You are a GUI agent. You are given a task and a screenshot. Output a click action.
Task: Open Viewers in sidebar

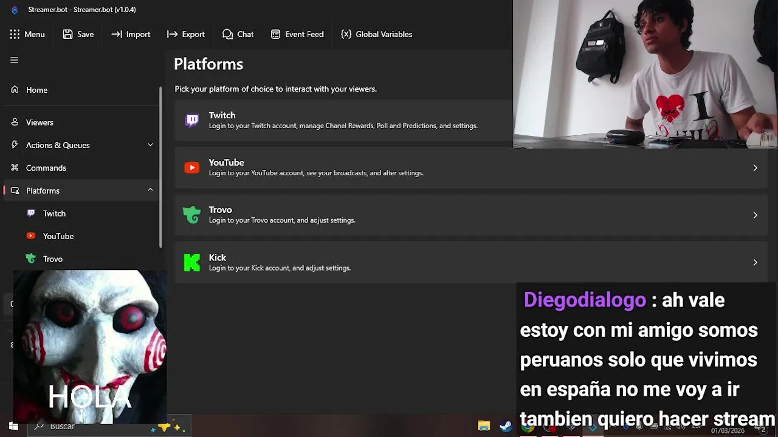pyautogui.click(x=80, y=123)
